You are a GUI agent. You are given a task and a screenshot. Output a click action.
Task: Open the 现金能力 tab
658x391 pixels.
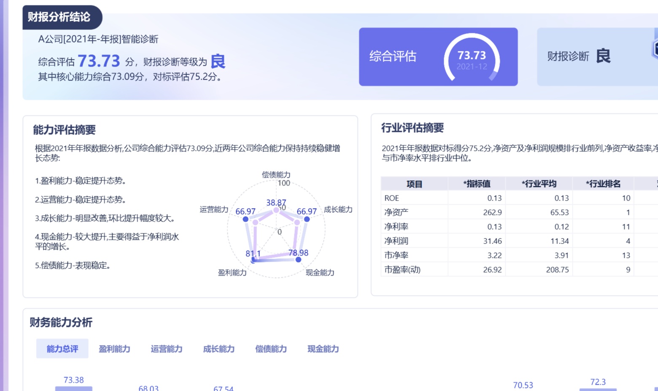323,349
